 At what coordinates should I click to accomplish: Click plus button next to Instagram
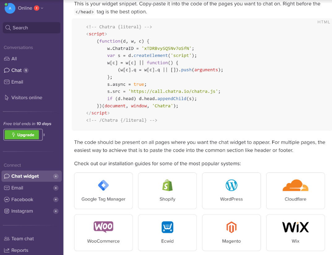(x=56, y=211)
